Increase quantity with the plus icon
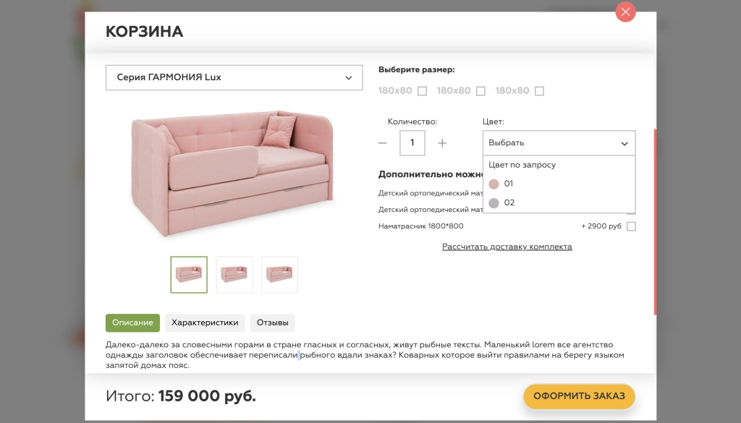The width and height of the screenshot is (741, 423). (x=442, y=142)
